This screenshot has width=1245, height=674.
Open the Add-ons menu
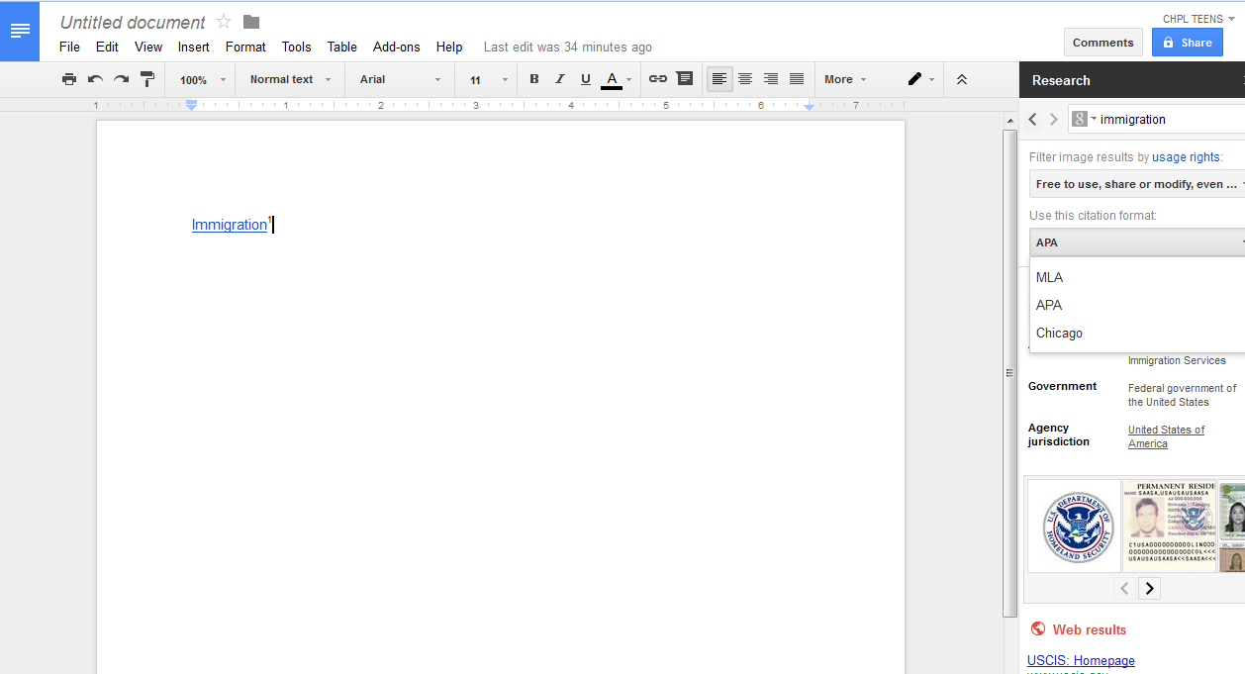[x=397, y=47]
